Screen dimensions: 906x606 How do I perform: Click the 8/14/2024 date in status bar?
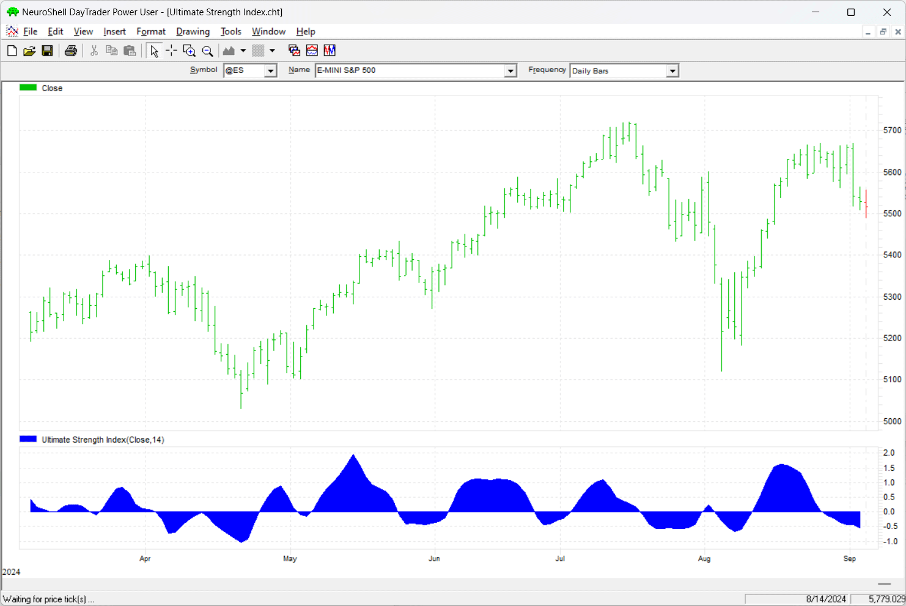[x=826, y=599]
